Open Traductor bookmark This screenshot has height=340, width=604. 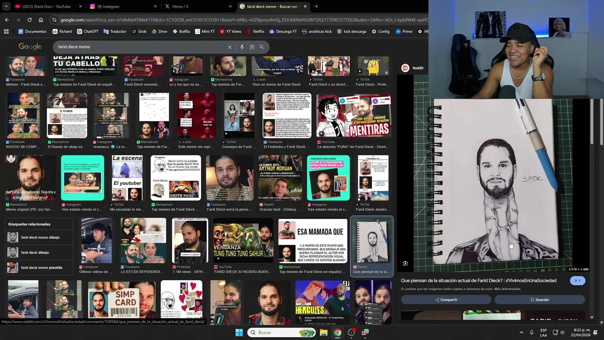[115, 32]
